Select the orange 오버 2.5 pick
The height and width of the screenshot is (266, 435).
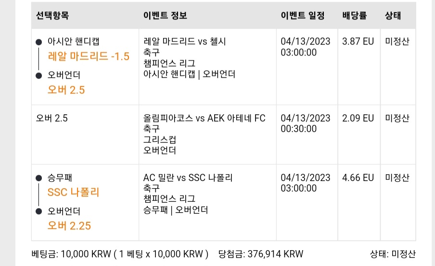[x=66, y=90]
